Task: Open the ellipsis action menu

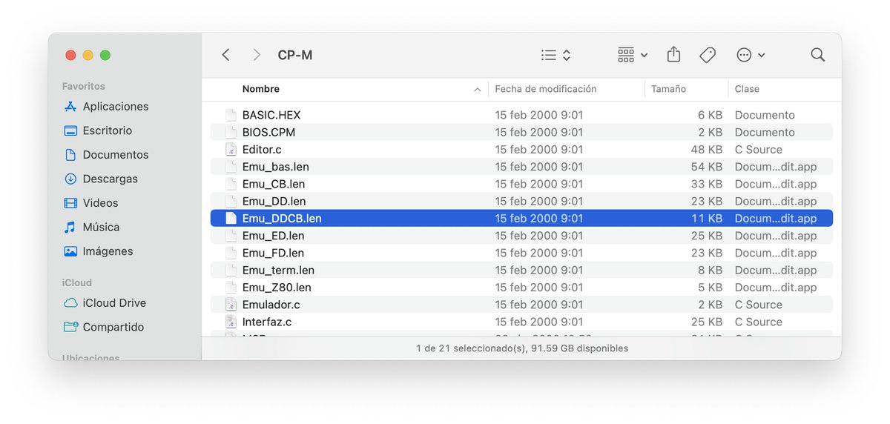Action: pyautogui.click(x=751, y=55)
